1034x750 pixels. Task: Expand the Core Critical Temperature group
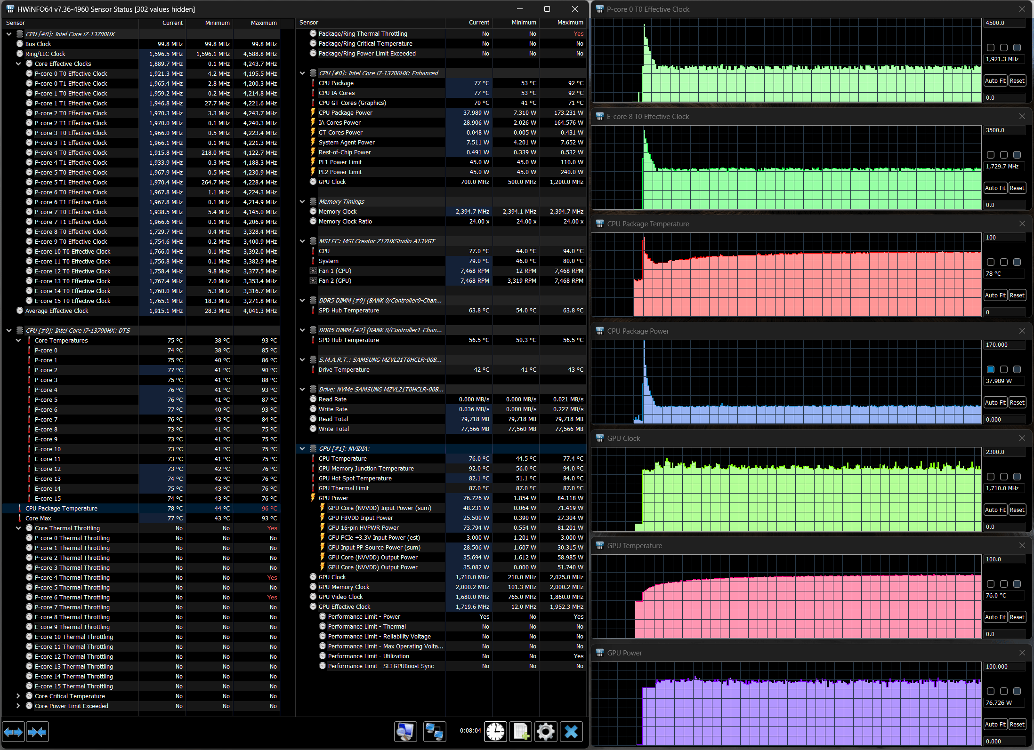[18, 696]
